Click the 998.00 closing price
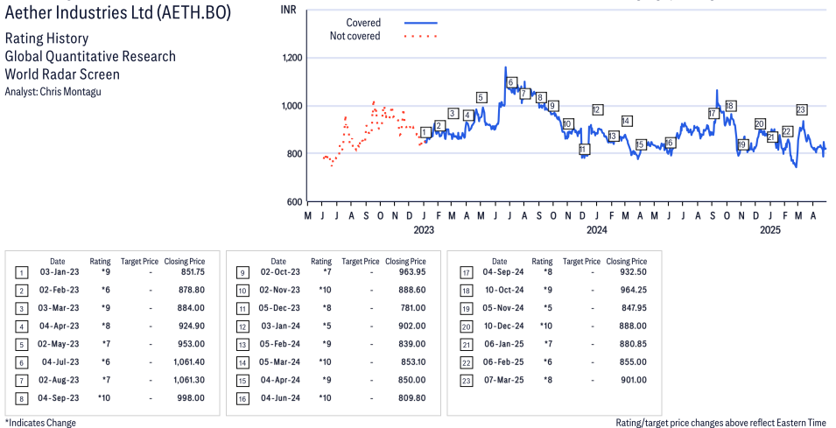This screenshot has width=836, height=428. click(192, 398)
